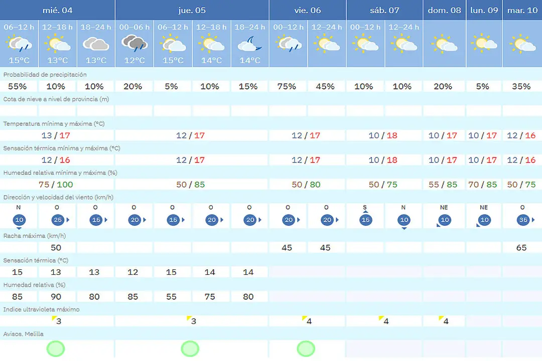Click the 70 / 85 relative humidity value

(483, 185)
